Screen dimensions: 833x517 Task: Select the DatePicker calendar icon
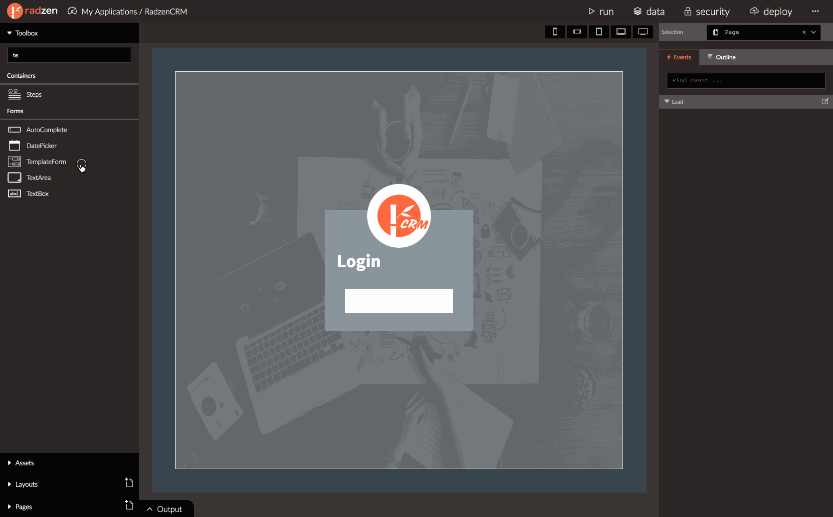pos(14,146)
